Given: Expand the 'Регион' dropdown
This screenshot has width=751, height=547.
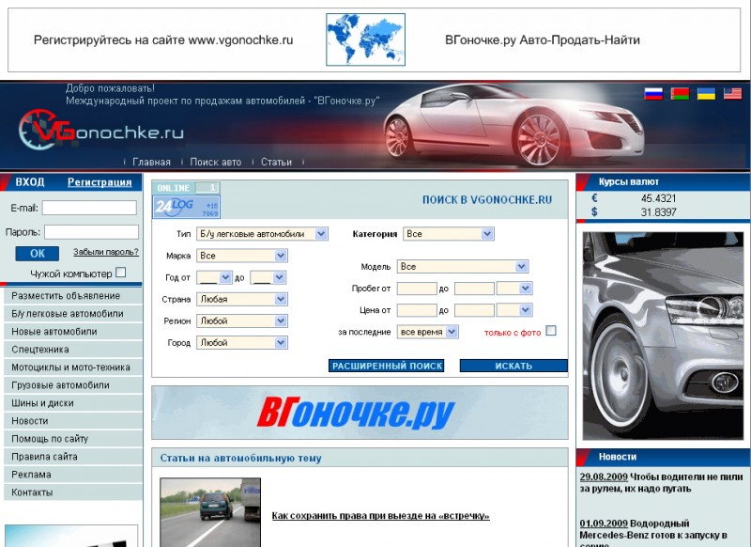Looking at the screenshot, I should (x=242, y=320).
